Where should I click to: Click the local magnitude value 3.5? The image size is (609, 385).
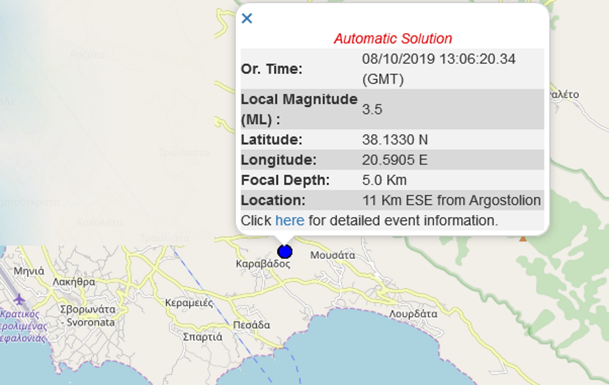coord(372,109)
